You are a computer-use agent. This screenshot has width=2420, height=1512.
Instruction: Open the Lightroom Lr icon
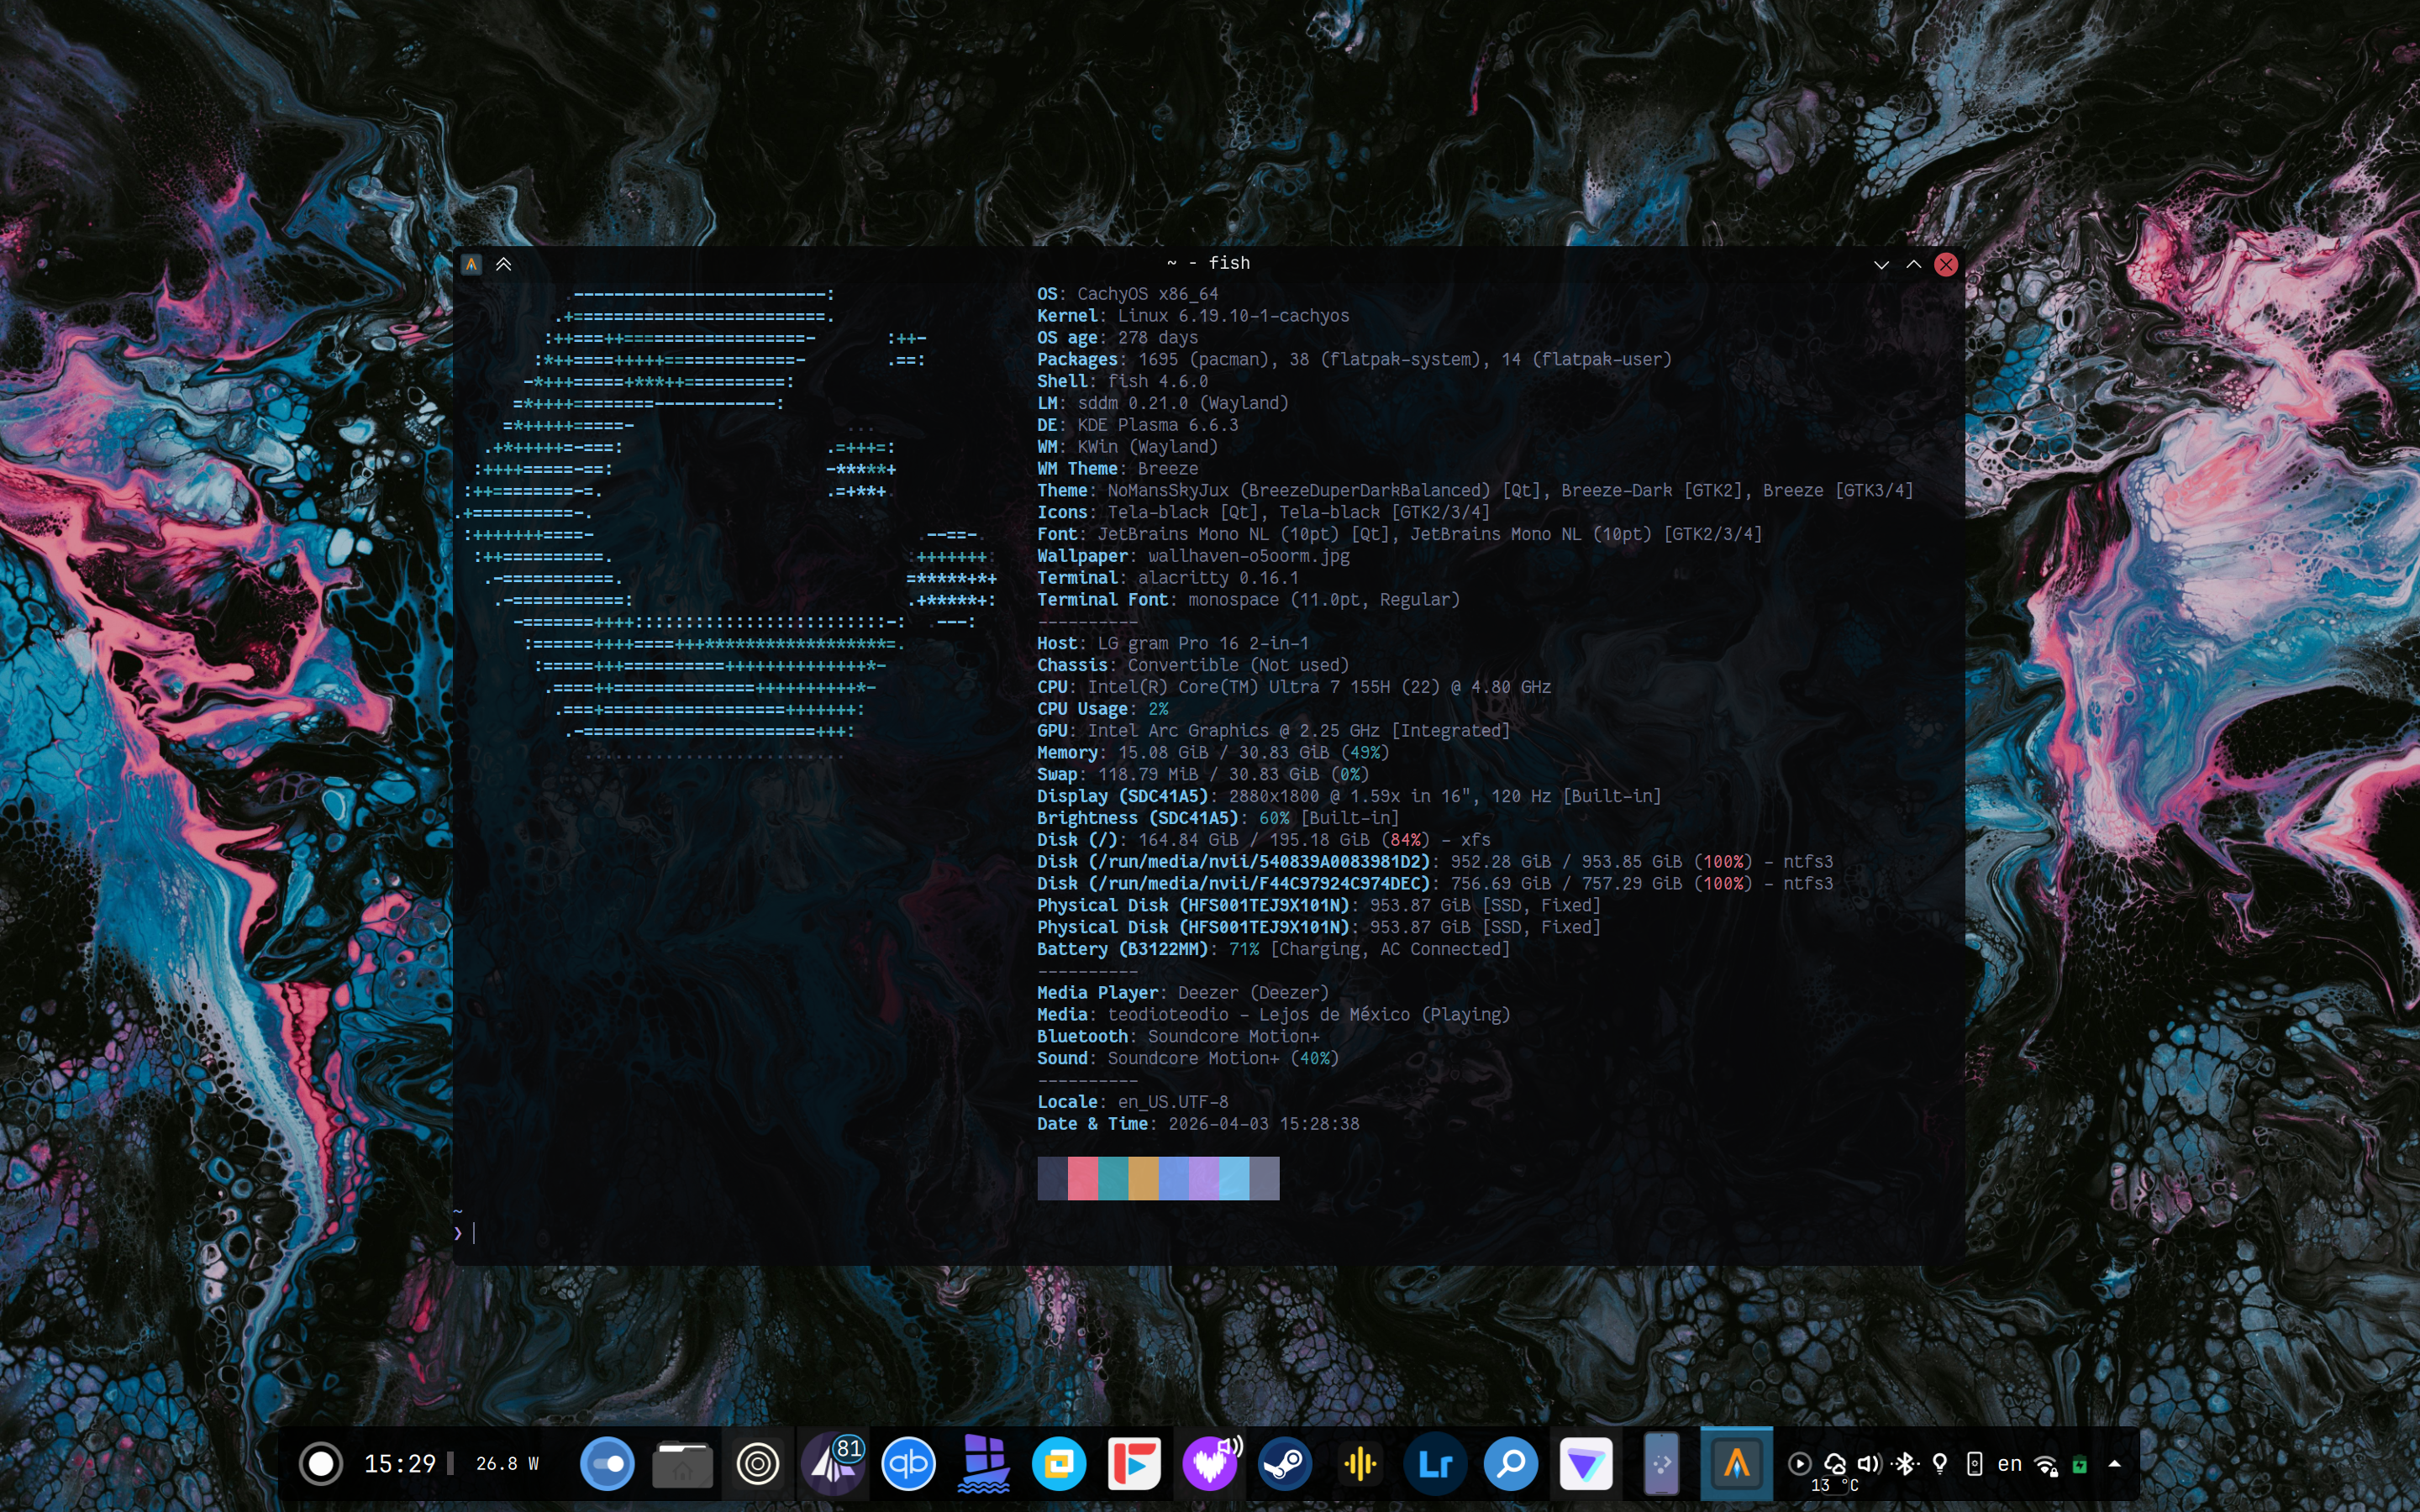1435,1464
